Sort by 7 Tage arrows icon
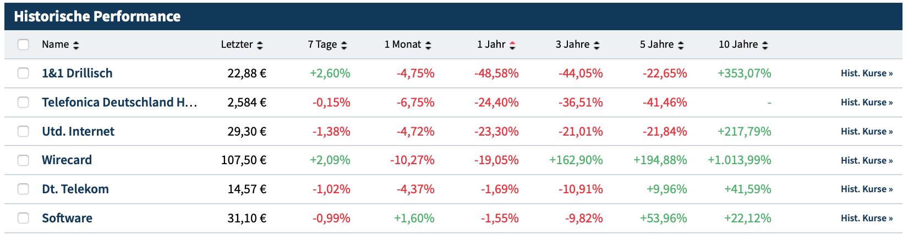 pyautogui.click(x=344, y=45)
